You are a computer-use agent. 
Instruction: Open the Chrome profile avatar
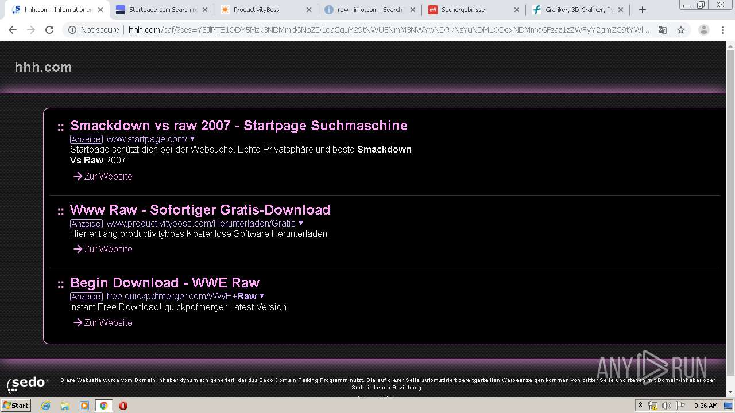tap(703, 30)
